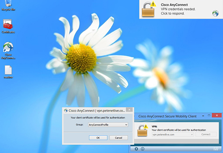This screenshot has width=223, height=153.
Task: Expand the vpn.petenetlive.com server dropdown
Action: tap(172, 134)
